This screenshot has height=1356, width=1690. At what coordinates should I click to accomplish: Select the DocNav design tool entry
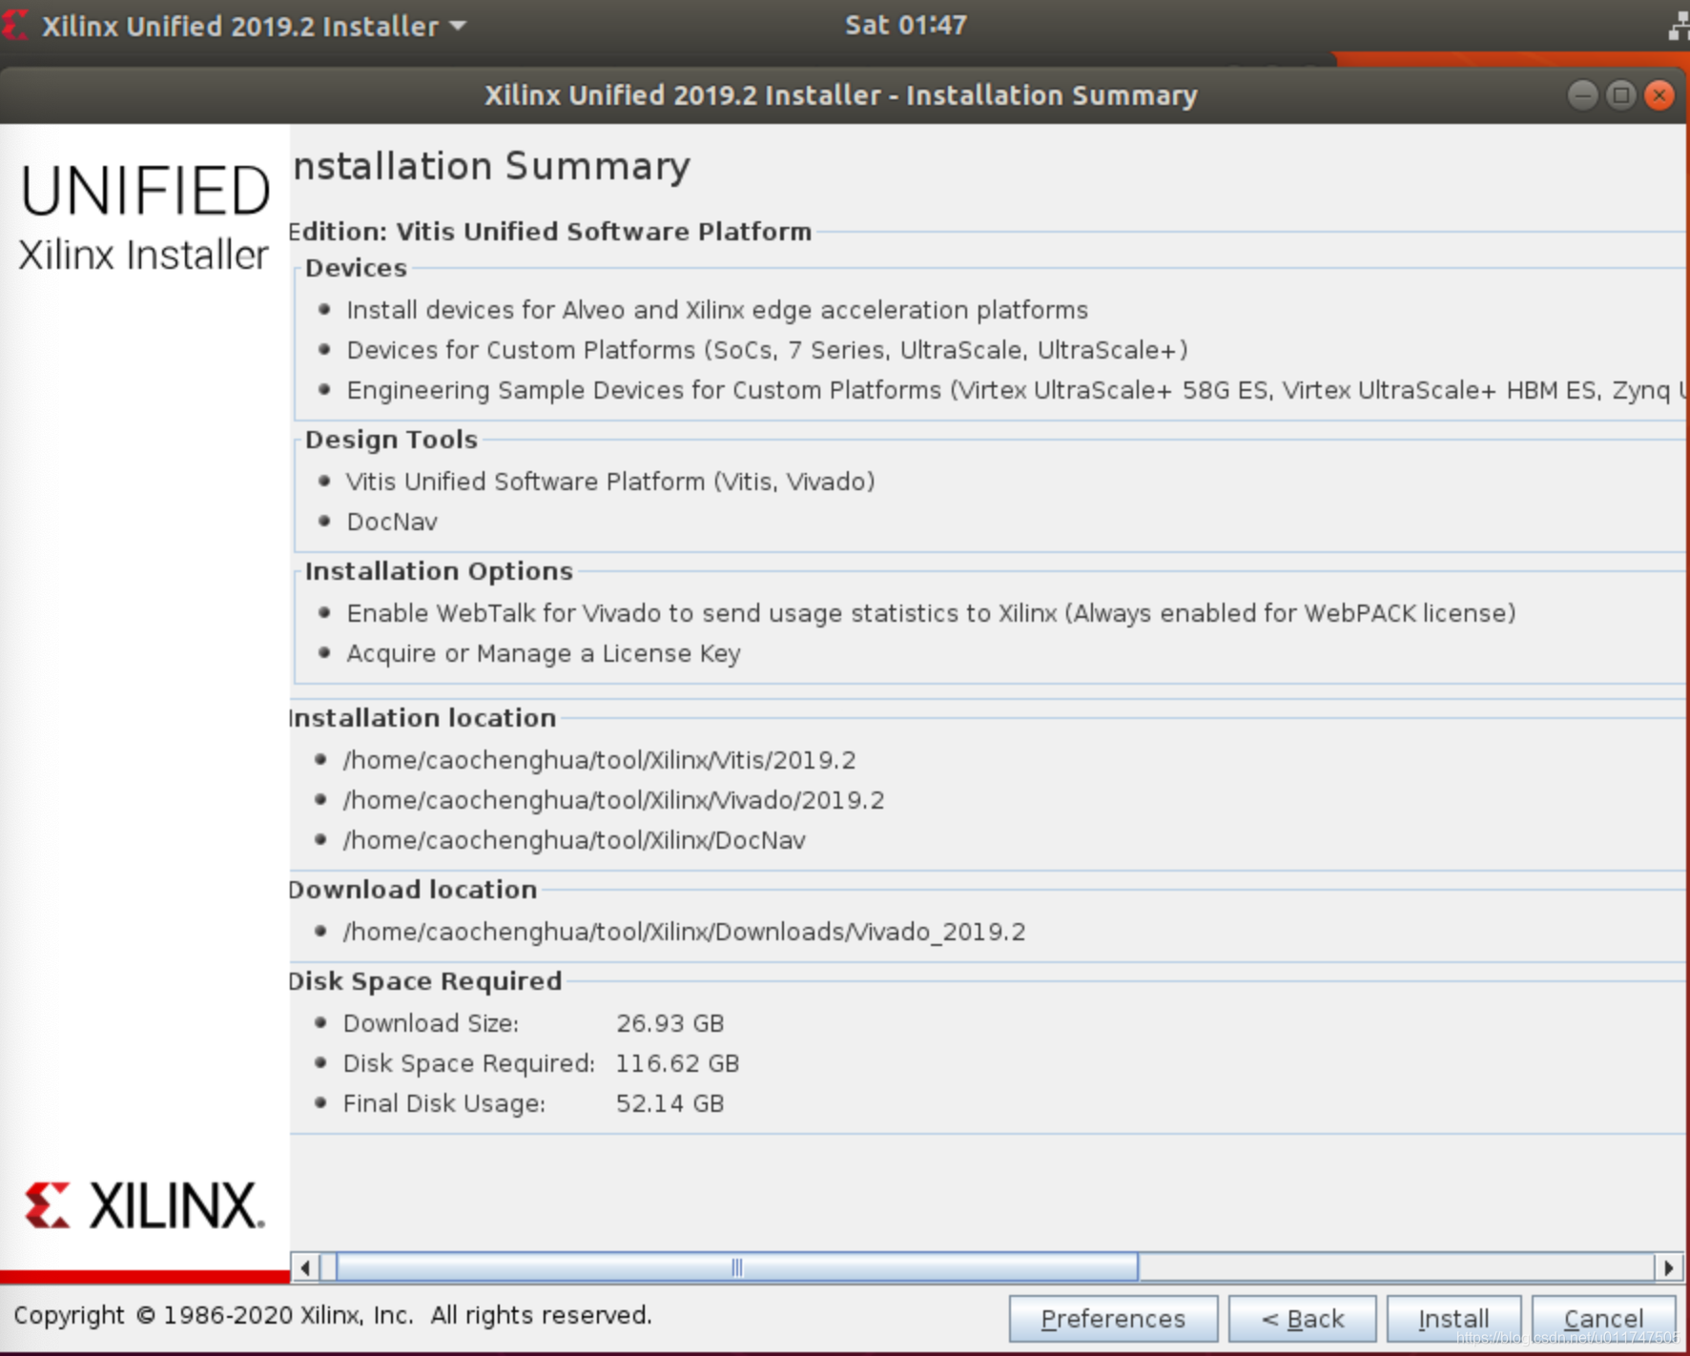pos(392,522)
